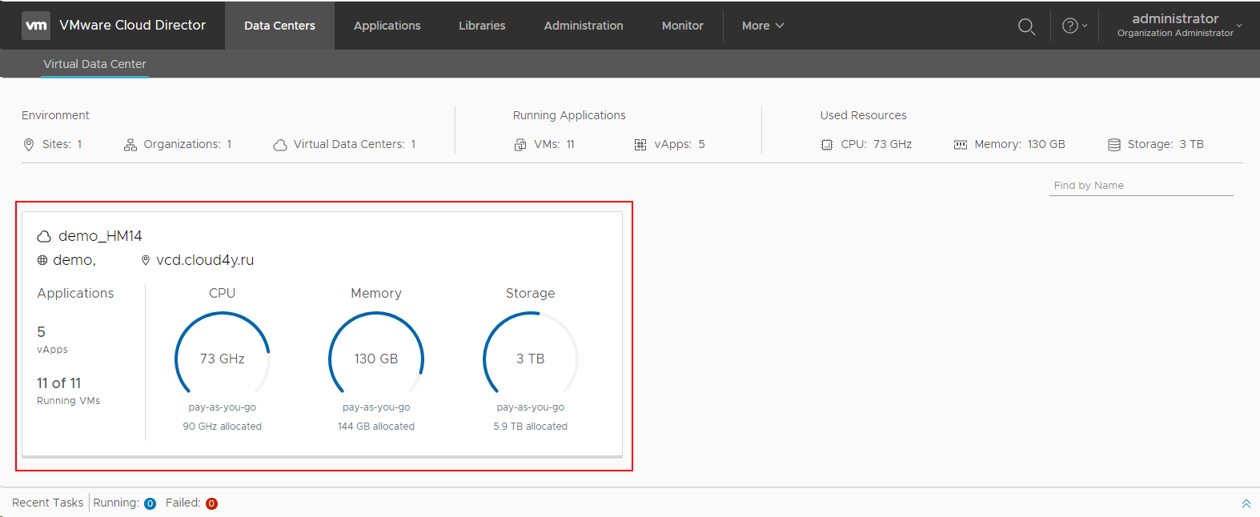Click '144 GB allocated' text
The width and height of the screenshot is (1260, 517).
click(x=376, y=427)
